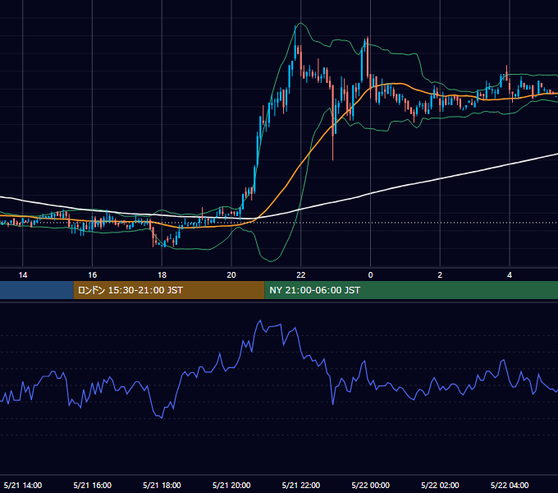Click the 4 hour axis label
The height and width of the screenshot is (493, 558).
pyautogui.click(x=510, y=275)
